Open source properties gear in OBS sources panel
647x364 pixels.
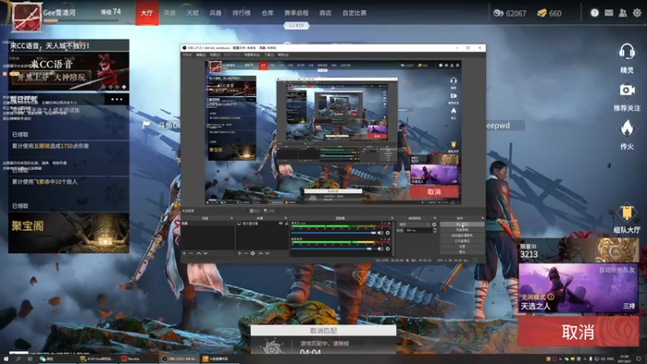(x=253, y=253)
